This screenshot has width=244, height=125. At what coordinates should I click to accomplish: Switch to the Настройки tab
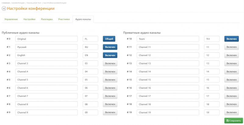pos(29,19)
